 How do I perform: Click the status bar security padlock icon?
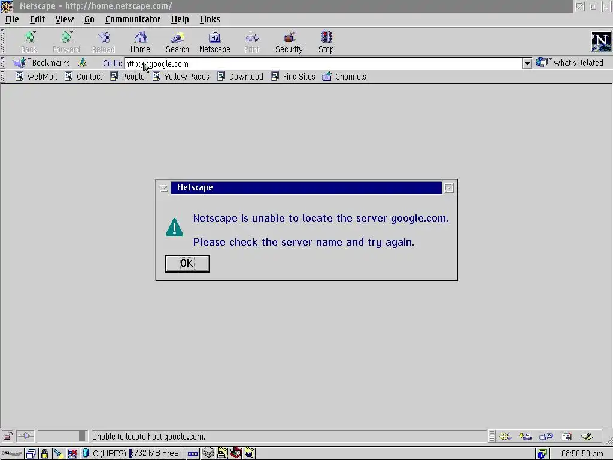pyautogui.click(x=8, y=436)
